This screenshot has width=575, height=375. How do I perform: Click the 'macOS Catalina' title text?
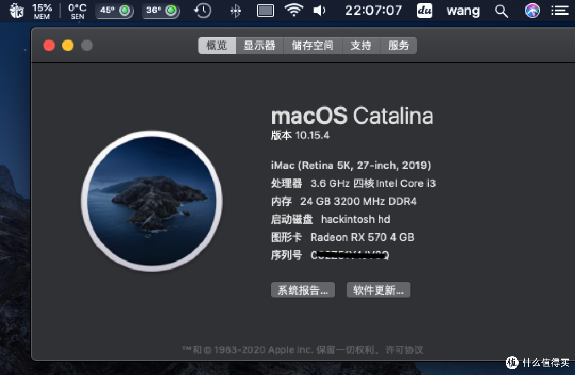click(352, 116)
